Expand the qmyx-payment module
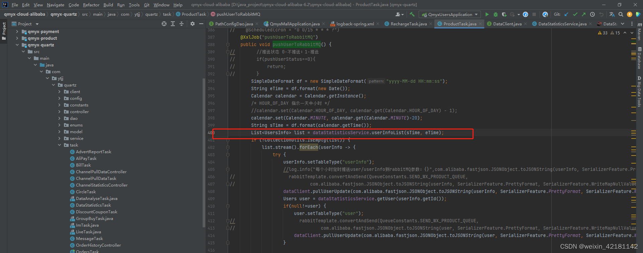The height and width of the screenshot is (253, 643). 17,32
